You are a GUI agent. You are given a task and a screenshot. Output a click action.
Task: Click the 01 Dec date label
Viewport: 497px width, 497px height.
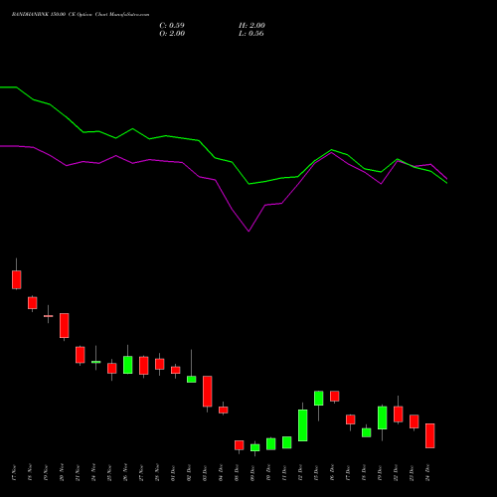coord(173,473)
